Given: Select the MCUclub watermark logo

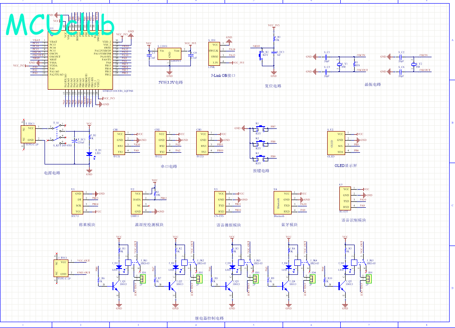Looking at the screenshot, I should 59,24.
